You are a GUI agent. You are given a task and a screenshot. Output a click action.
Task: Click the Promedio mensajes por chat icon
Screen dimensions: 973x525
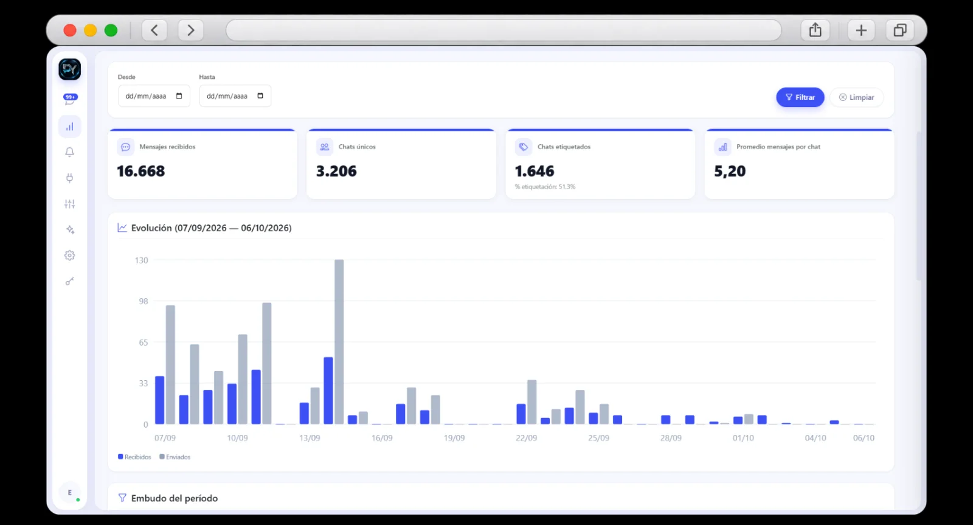[722, 147]
